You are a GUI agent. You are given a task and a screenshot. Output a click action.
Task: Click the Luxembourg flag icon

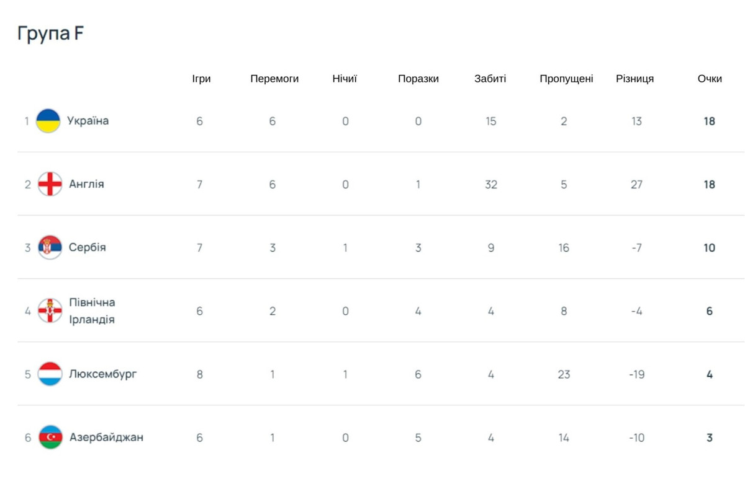(50, 374)
